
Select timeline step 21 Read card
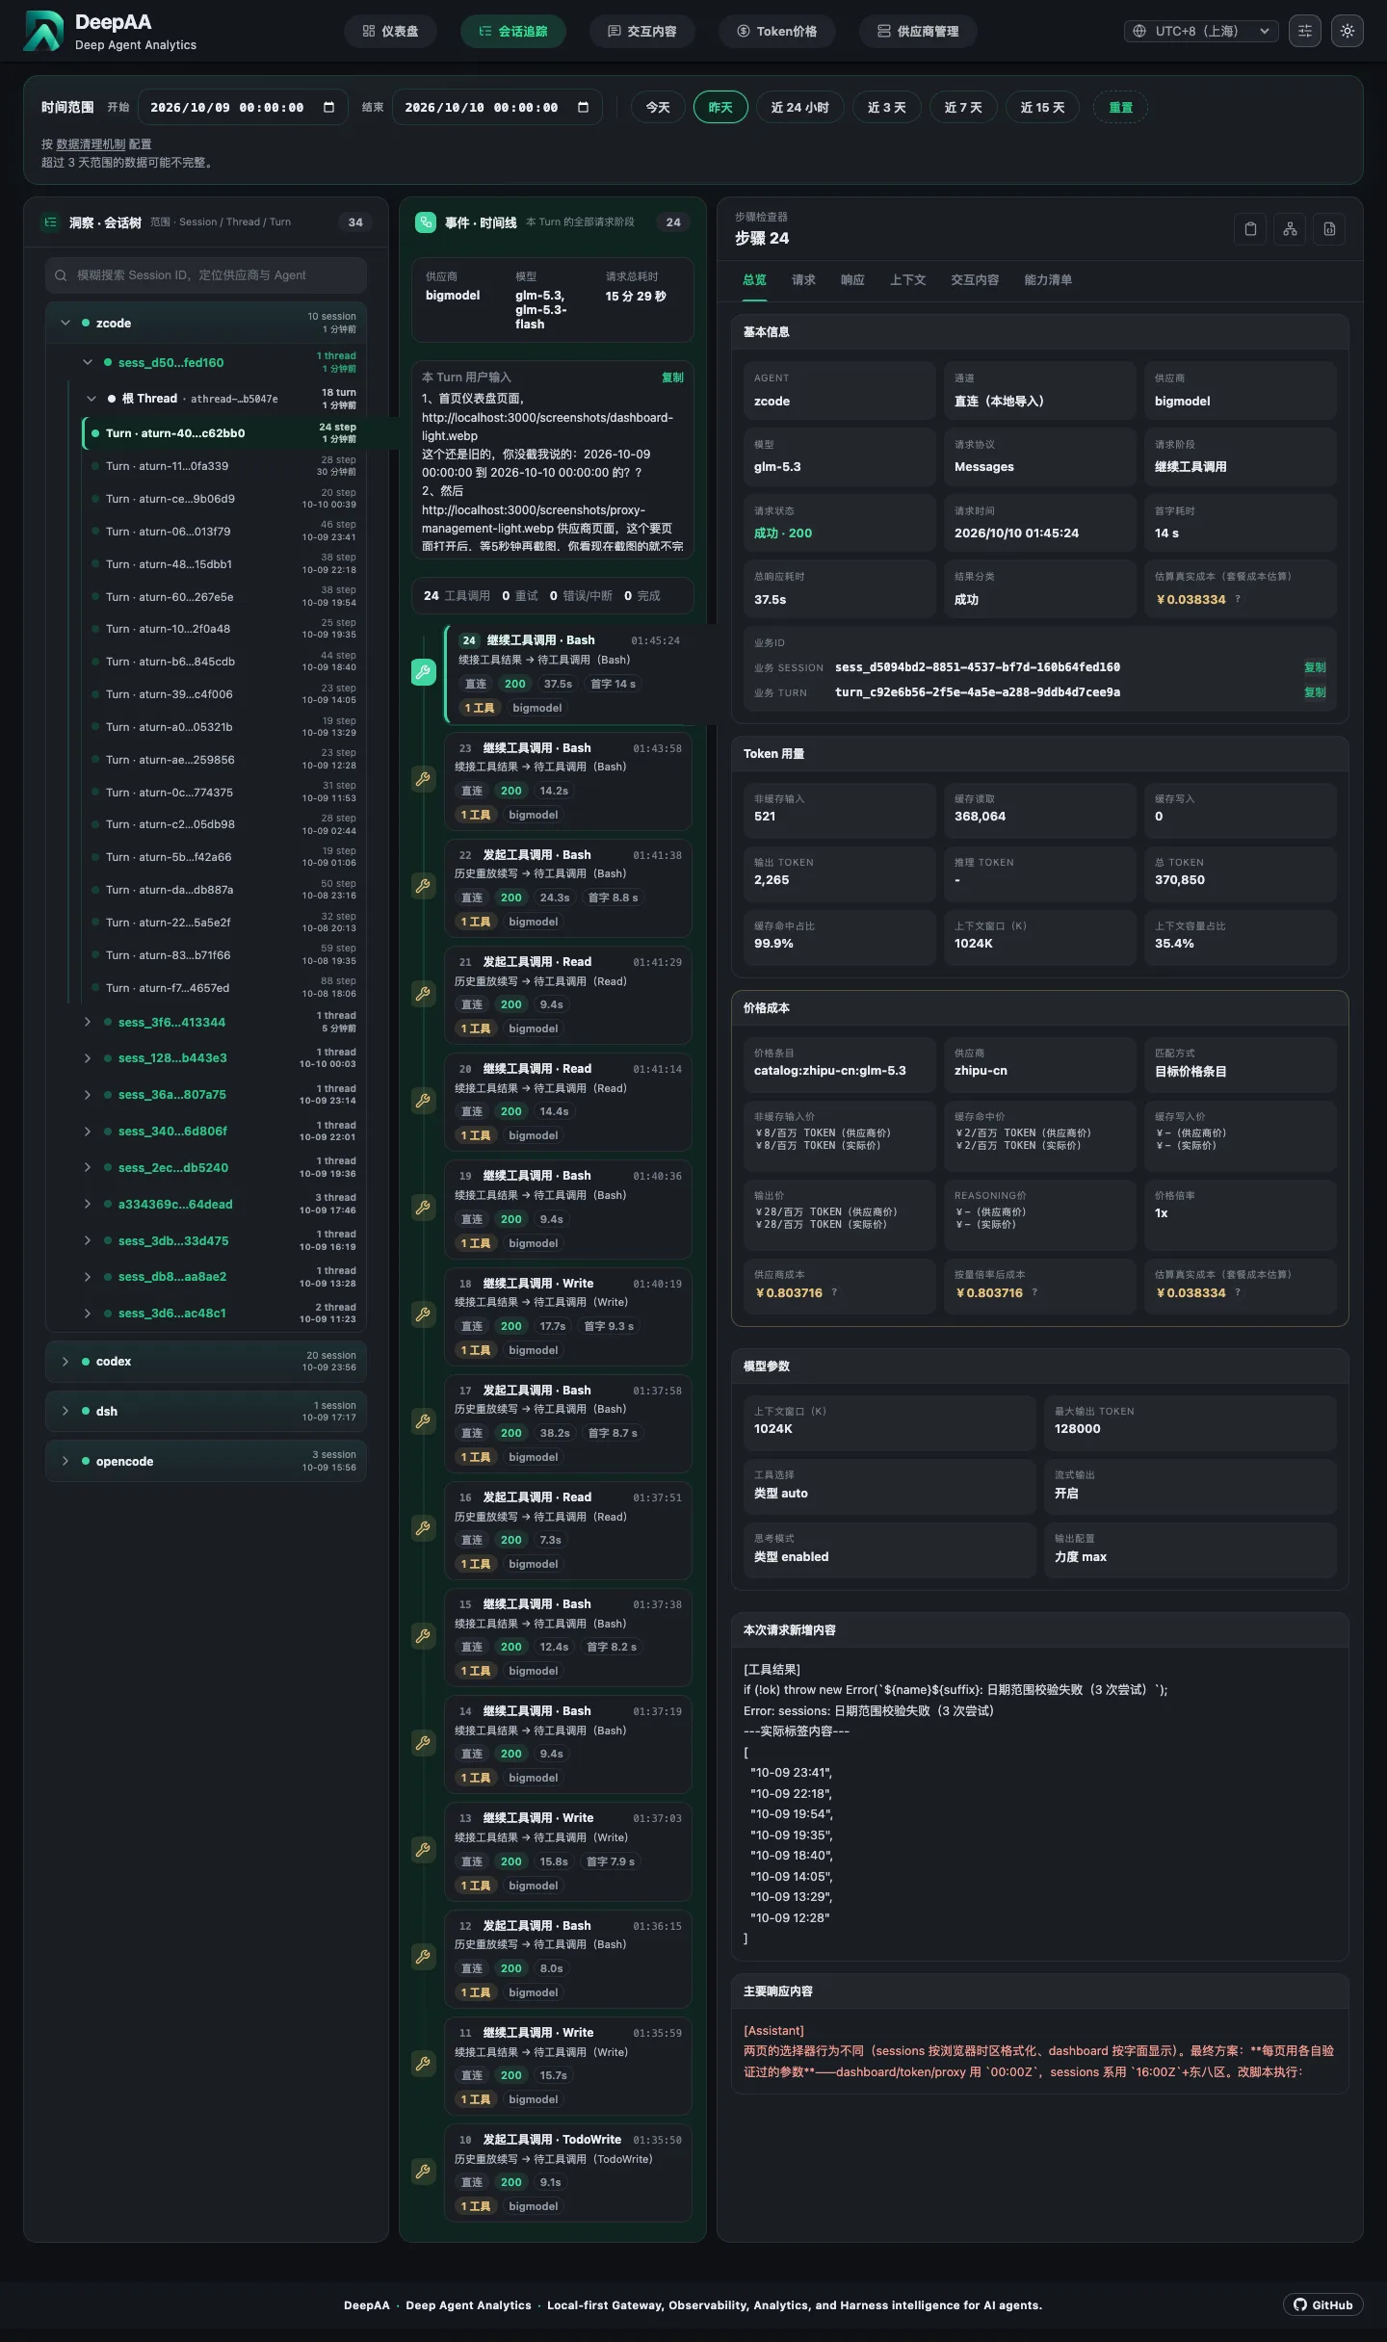coord(568,995)
